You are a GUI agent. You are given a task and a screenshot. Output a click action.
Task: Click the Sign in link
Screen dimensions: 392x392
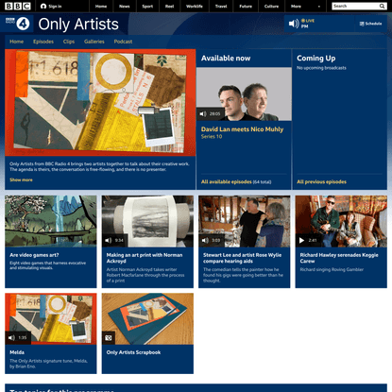coord(55,7)
